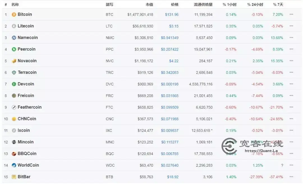Click Namecoin price $0.941349

(170, 38)
